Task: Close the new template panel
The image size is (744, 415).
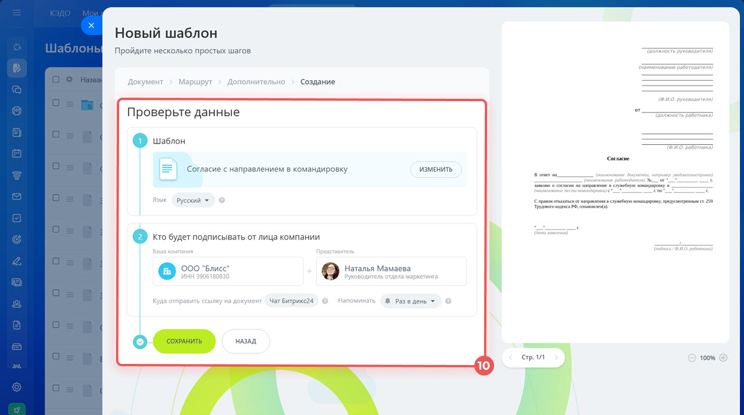Action: 91,26
